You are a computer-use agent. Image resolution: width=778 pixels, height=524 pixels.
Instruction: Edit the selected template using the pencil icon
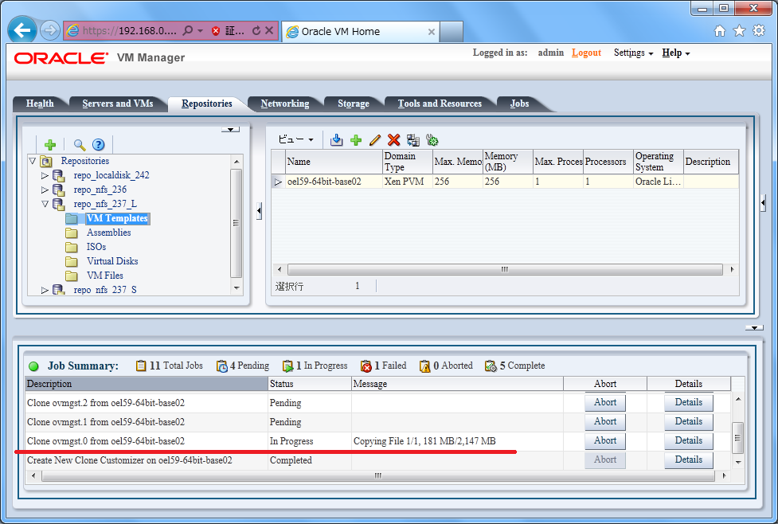(x=375, y=140)
